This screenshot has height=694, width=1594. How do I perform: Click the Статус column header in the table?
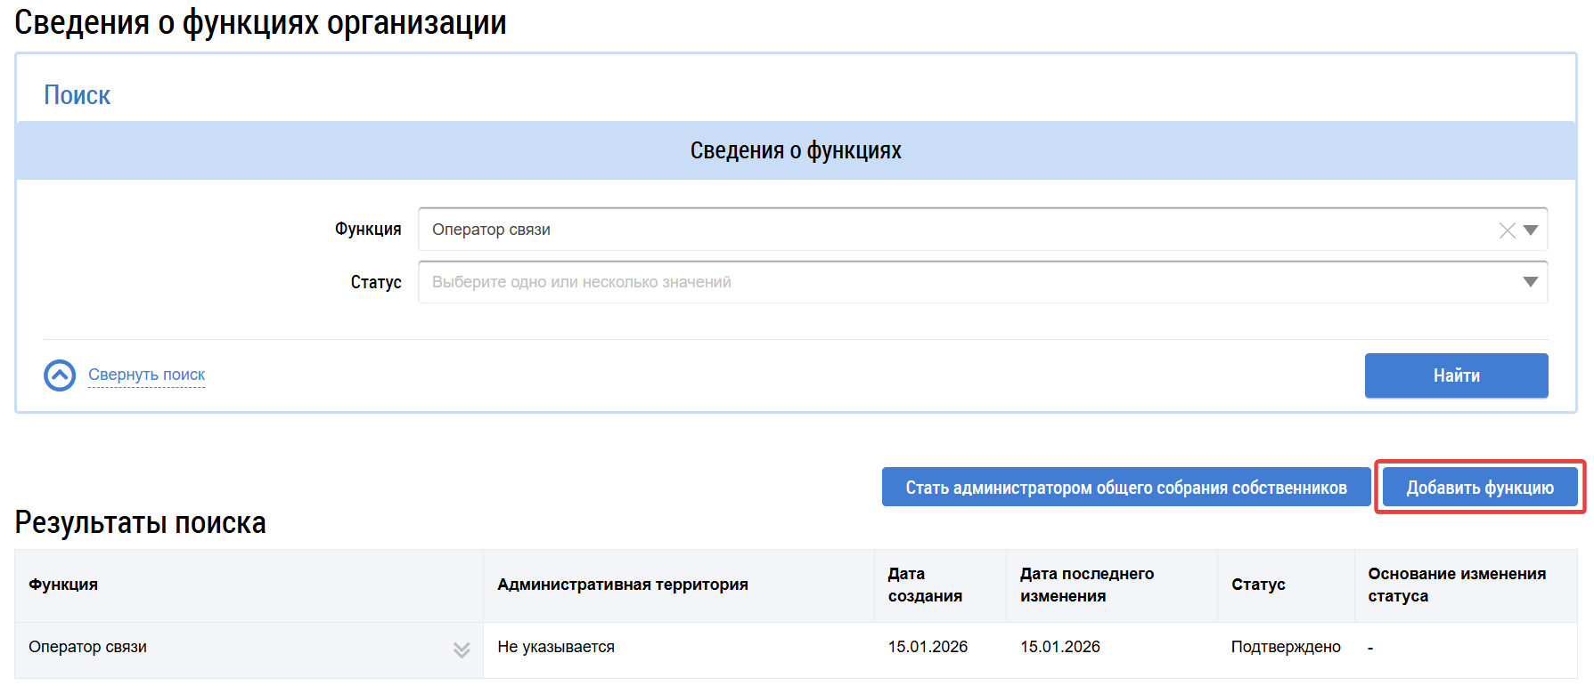[x=1257, y=585]
